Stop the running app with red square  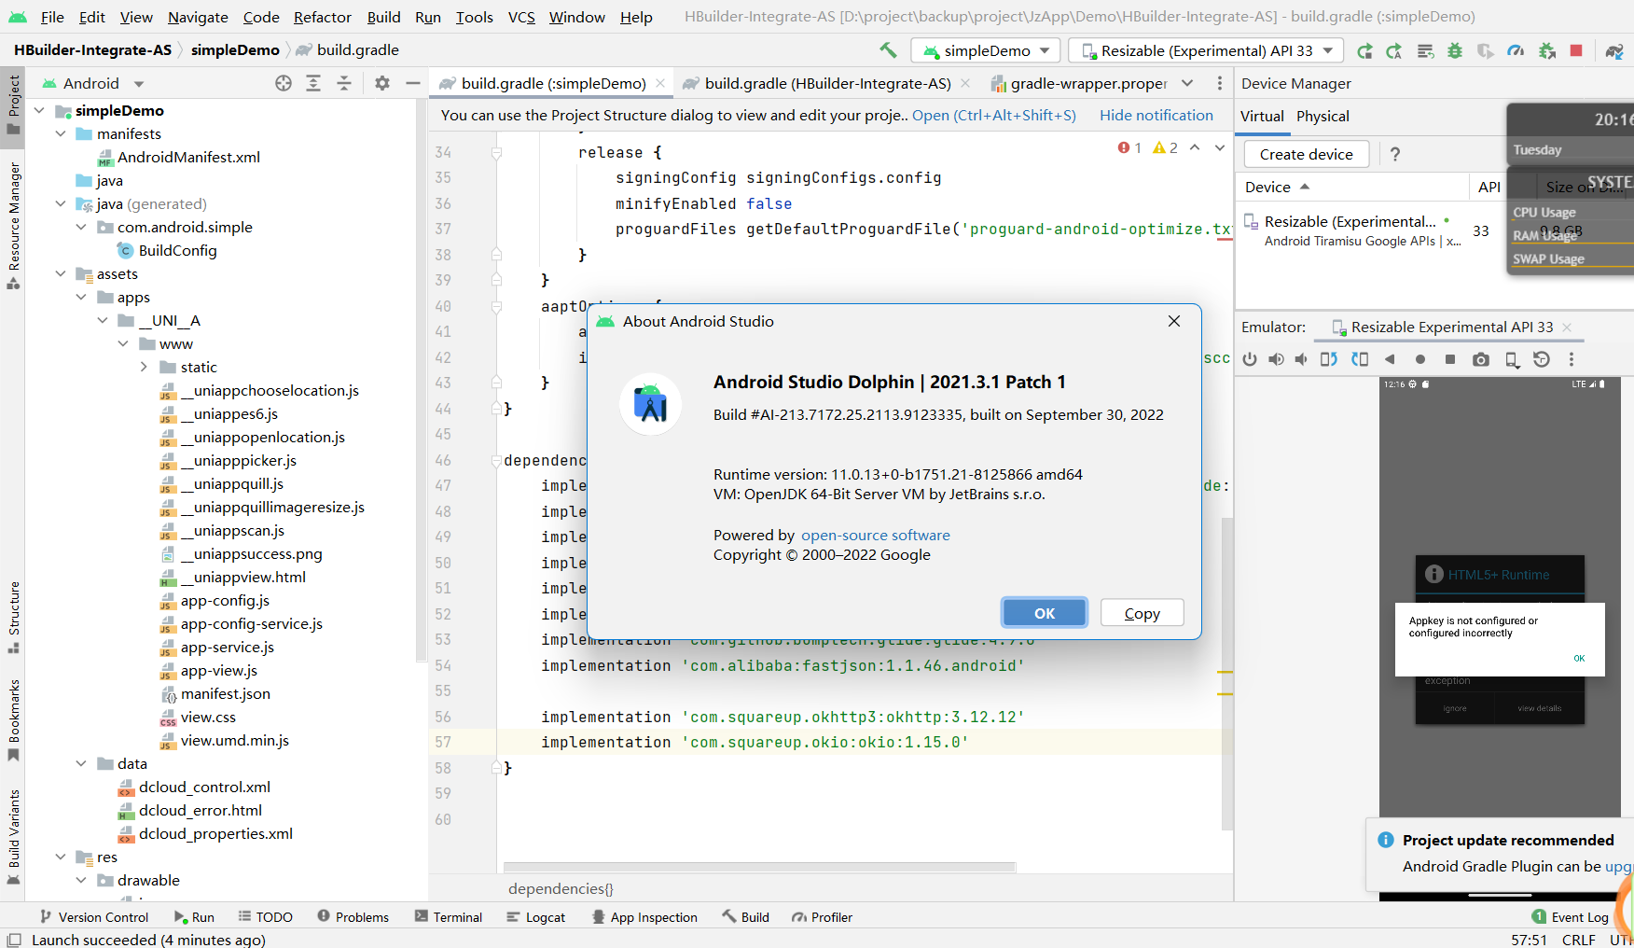coord(1576,50)
